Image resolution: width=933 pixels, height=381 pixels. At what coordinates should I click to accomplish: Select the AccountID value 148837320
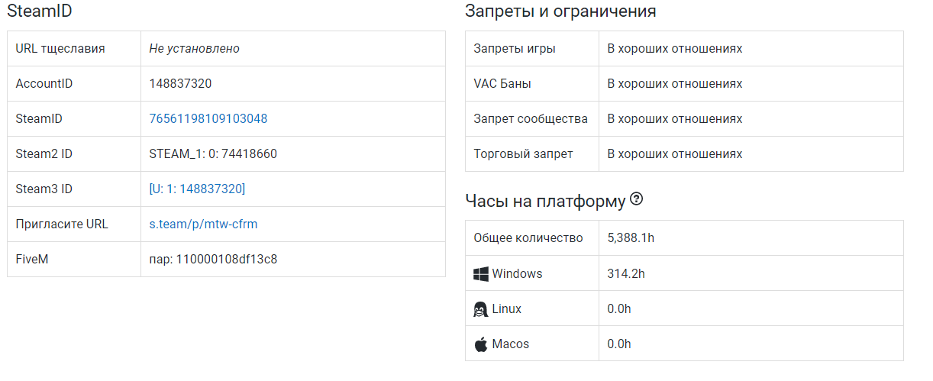coord(180,84)
